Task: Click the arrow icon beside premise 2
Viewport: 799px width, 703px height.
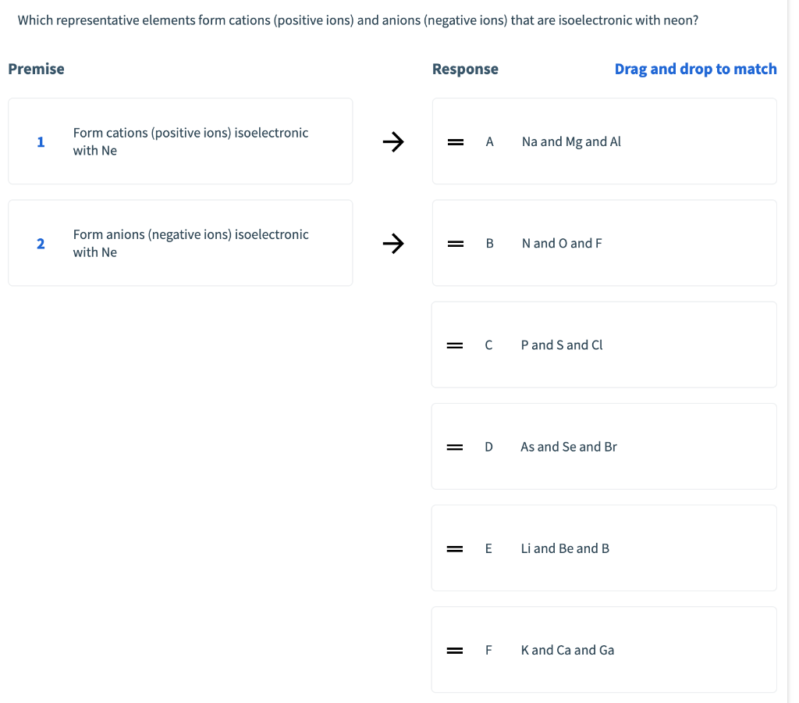Action: (393, 244)
